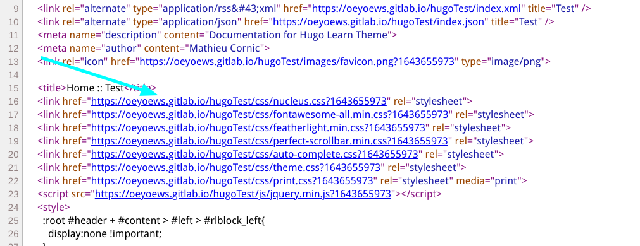Click the display:none !important rule
Screen dimensions: 640x246
[x=105, y=234]
